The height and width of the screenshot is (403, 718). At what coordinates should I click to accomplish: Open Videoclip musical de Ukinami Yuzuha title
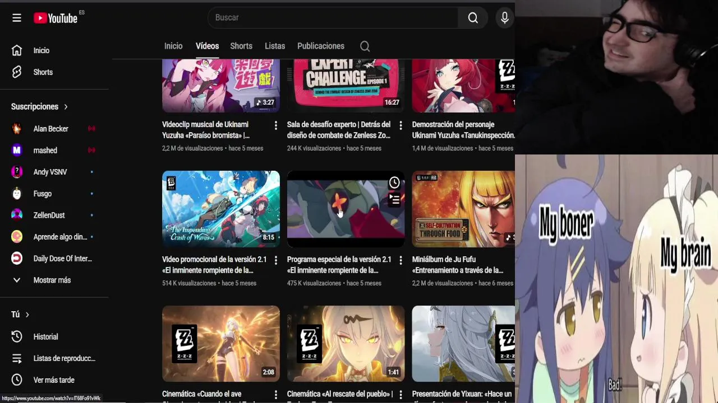click(206, 130)
